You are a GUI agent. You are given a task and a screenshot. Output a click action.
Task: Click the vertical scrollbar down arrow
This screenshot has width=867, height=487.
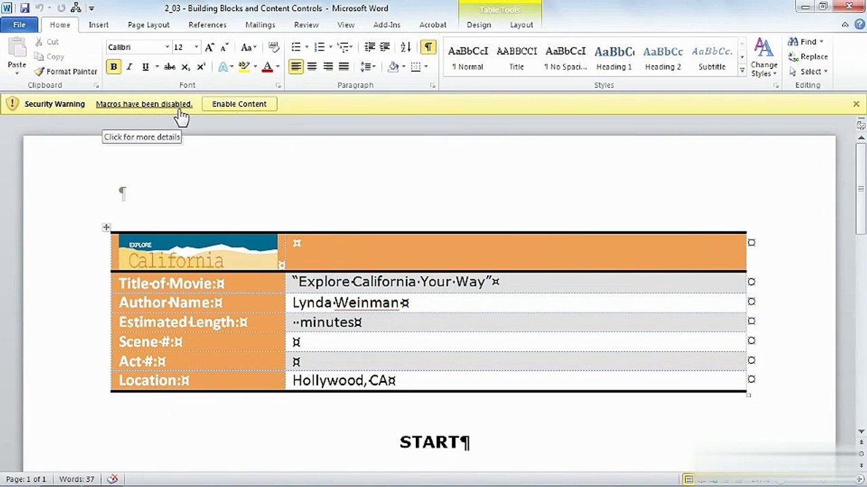pyautogui.click(x=861, y=432)
